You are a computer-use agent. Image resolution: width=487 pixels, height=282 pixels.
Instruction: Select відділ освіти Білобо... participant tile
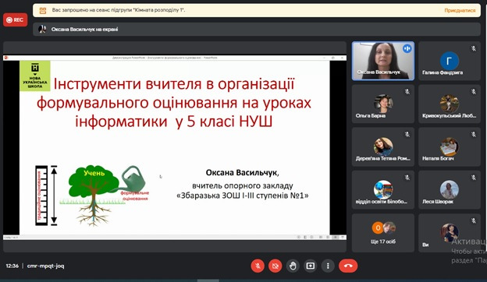pyautogui.click(x=383, y=189)
